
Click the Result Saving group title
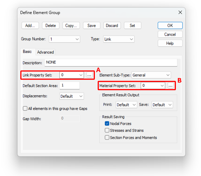113,117
